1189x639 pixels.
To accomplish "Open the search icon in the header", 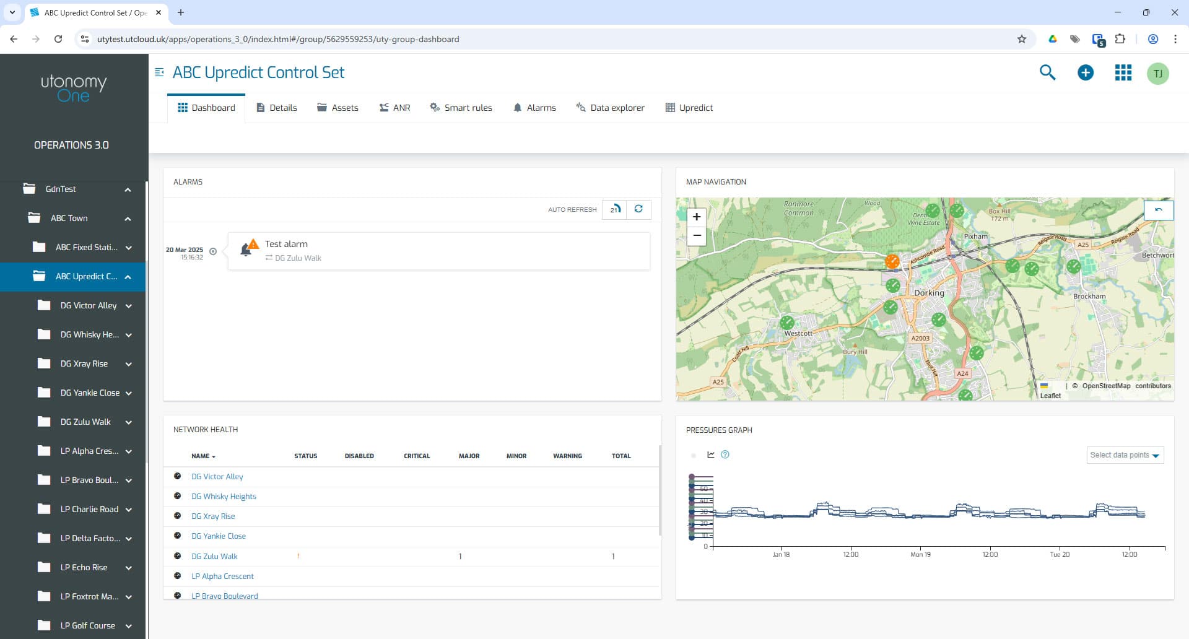I will coord(1048,72).
